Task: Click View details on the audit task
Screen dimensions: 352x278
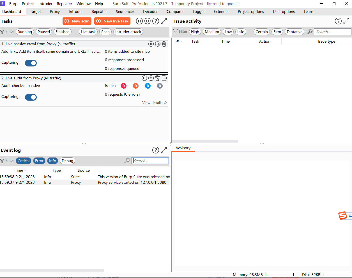Action: click(153, 103)
